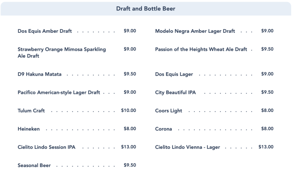Select the Seasonal Beer item
This screenshot has height=177, width=292.
tap(34, 165)
